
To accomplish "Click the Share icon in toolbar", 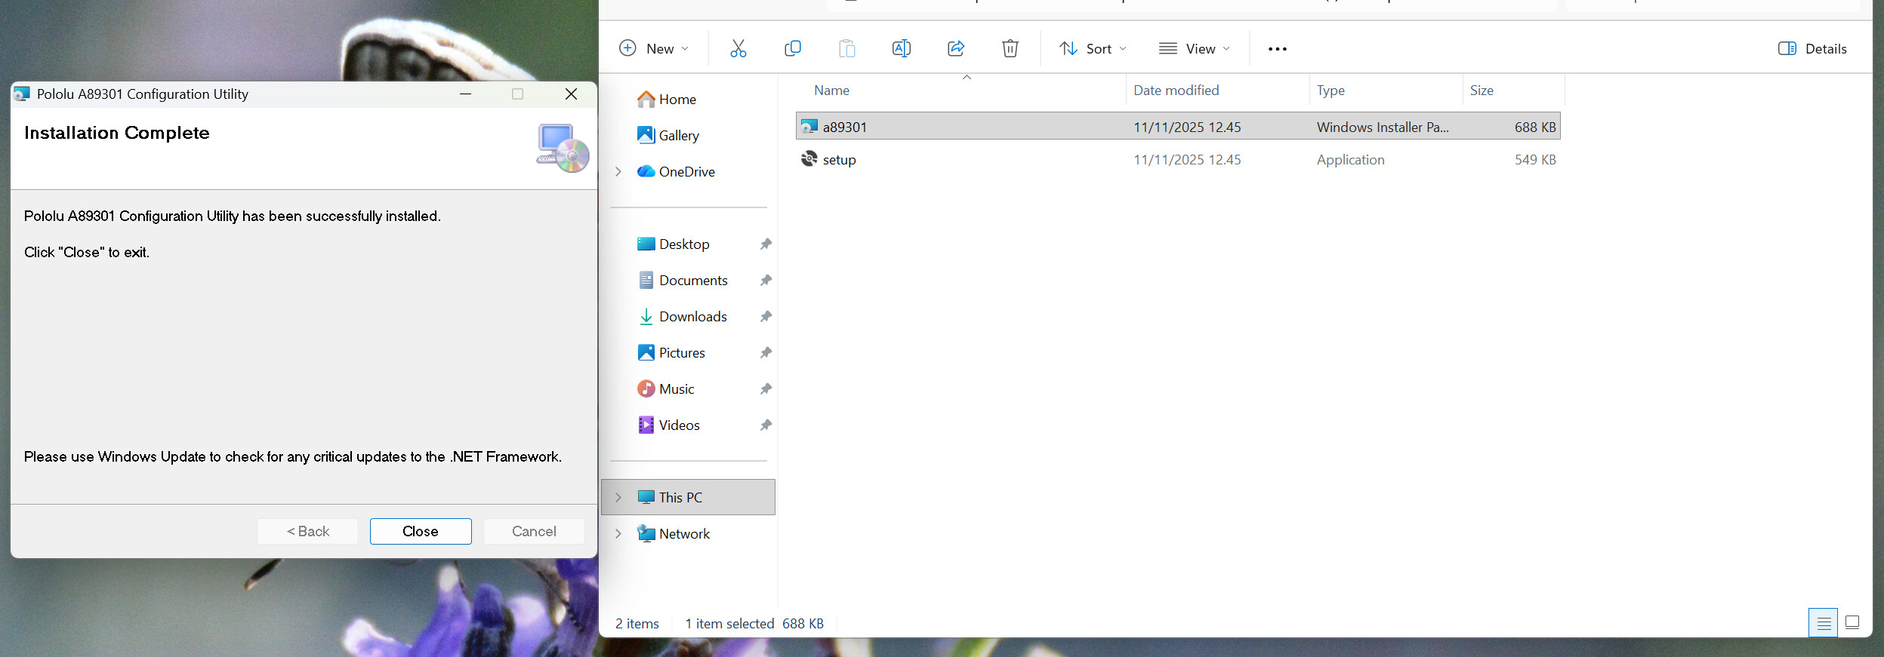I will 955,49.
